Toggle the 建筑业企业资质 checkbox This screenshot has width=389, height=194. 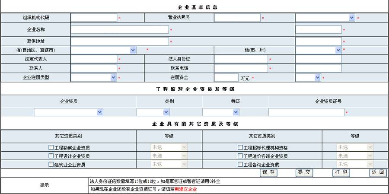pyautogui.click(x=51, y=165)
